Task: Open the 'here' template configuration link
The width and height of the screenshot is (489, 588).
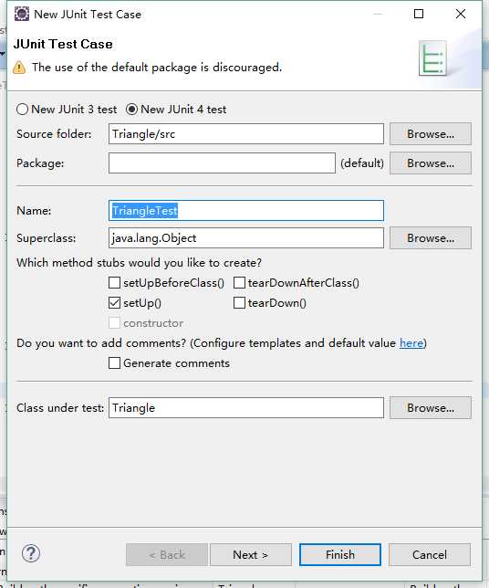Action: pos(411,342)
